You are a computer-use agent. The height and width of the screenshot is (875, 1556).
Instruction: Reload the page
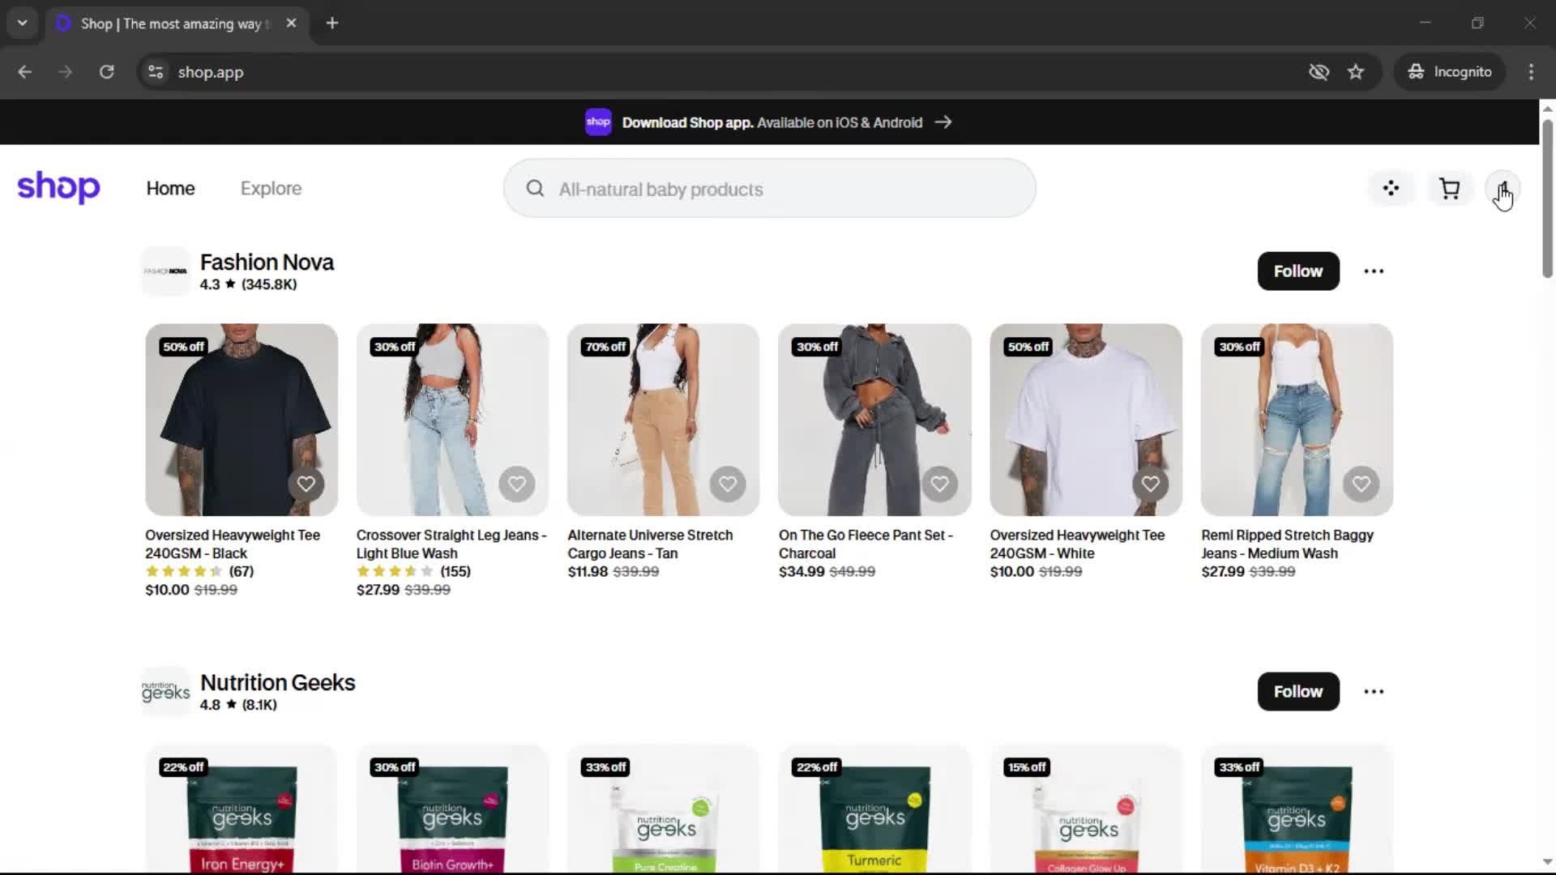(106, 72)
